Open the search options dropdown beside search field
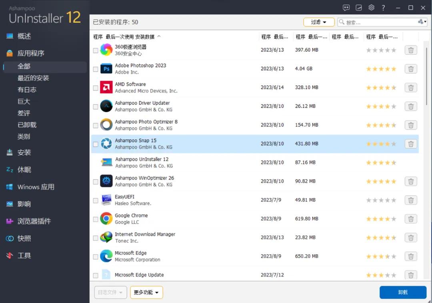The width and height of the screenshot is (432, 303). tap(422, 22)
